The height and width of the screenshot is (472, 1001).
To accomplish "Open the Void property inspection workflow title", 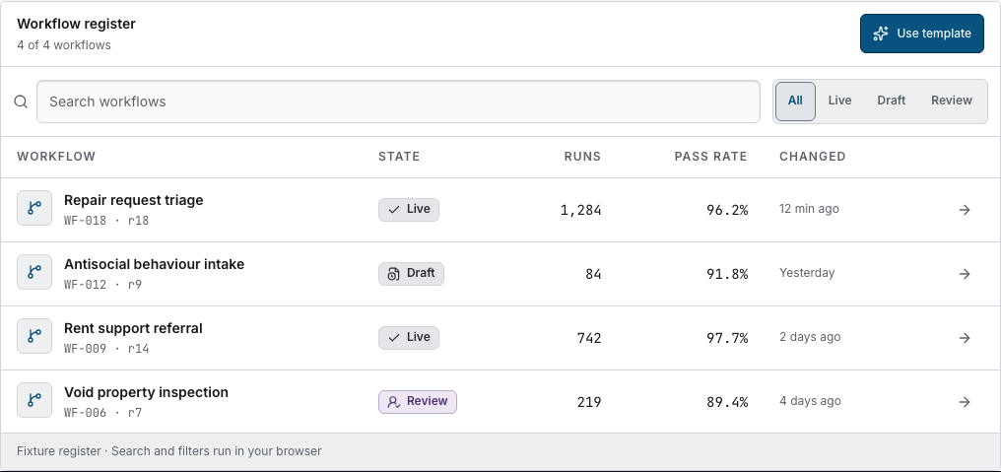I will pyautogui.click(x=146, y=392).
